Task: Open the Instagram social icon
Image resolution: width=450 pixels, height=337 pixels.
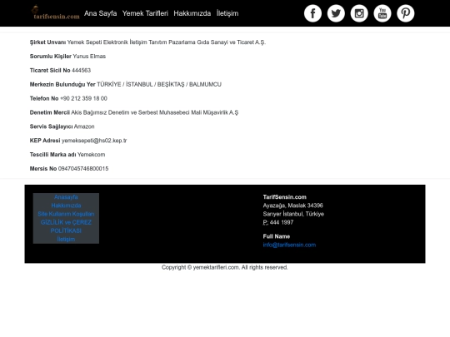Action: (x=359, y=13)
